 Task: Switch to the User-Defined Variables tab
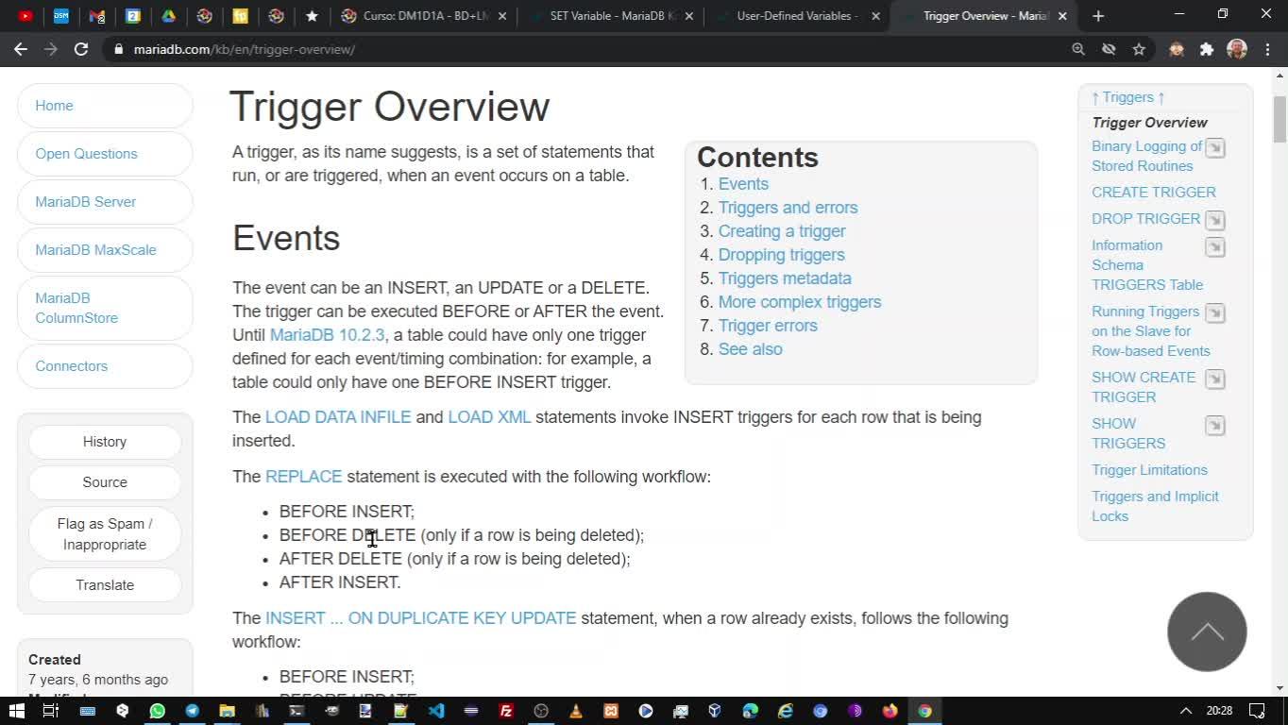pyautogui.click(x=798, y=16)
